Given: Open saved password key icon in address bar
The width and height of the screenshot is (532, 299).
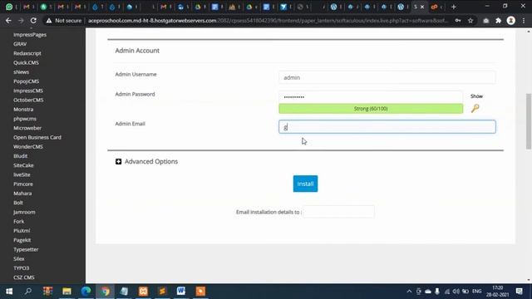Looking at the screenshot, I should [x=458, y=21].
